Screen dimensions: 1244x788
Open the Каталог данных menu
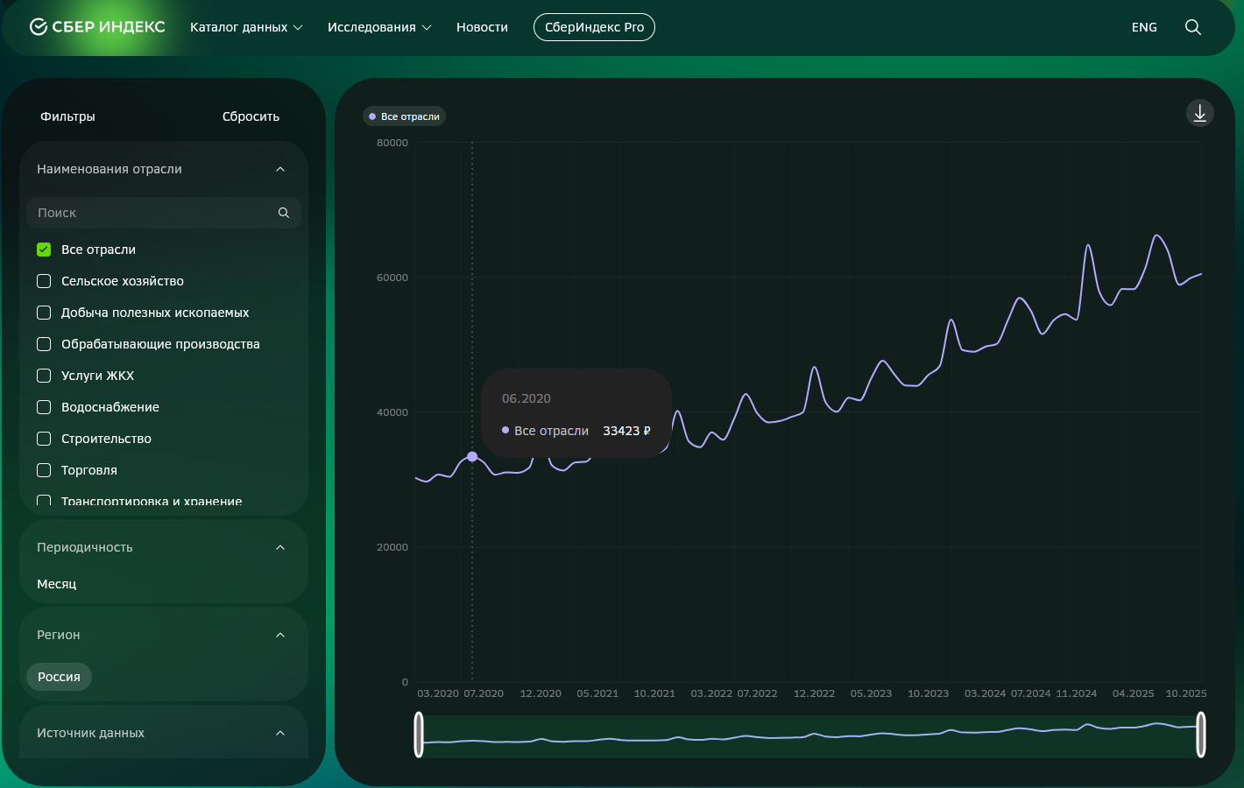pos(246,27)
